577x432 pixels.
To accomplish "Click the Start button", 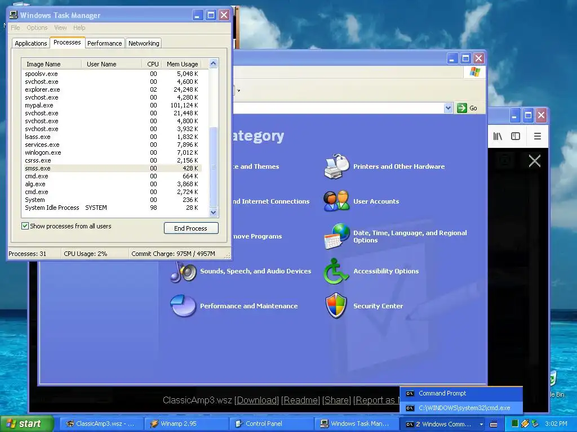I will pyautogui.click(x=26, y=424).
